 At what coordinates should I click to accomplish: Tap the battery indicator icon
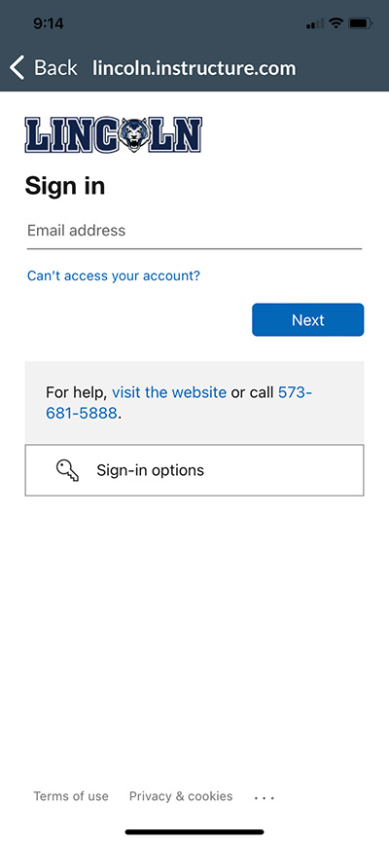(x=361, y=23)
